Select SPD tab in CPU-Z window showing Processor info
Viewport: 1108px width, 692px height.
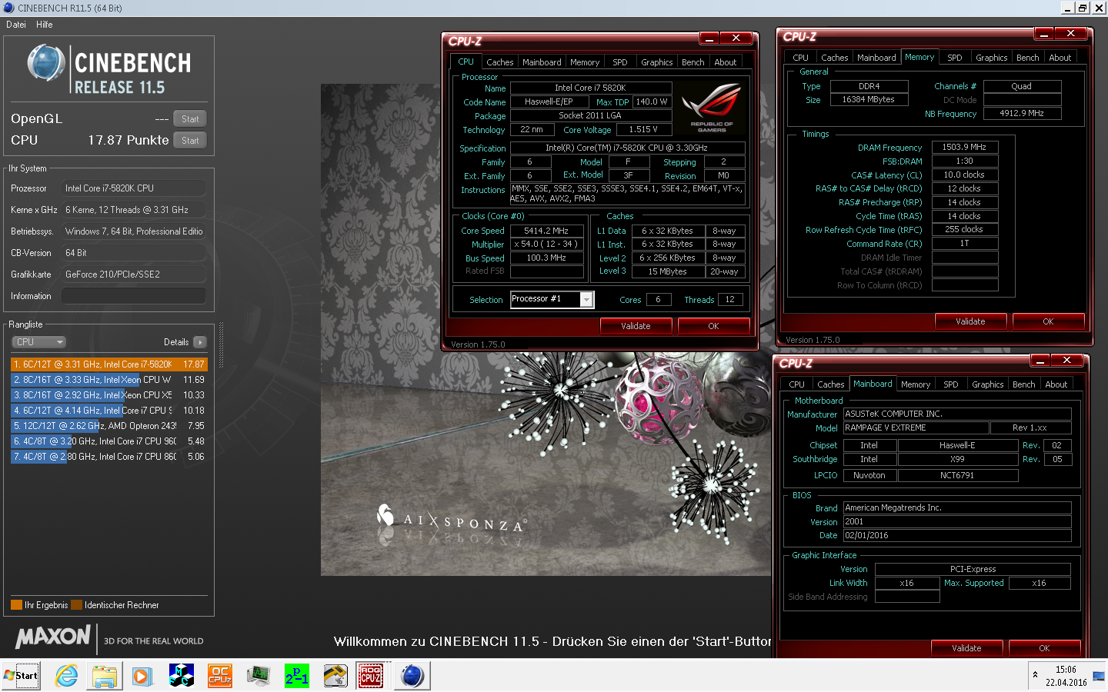point(620,62)
